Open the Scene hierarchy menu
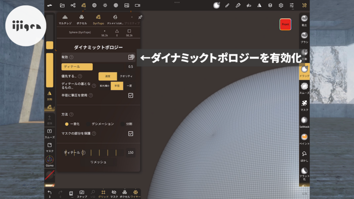 (x=73, y=5)
